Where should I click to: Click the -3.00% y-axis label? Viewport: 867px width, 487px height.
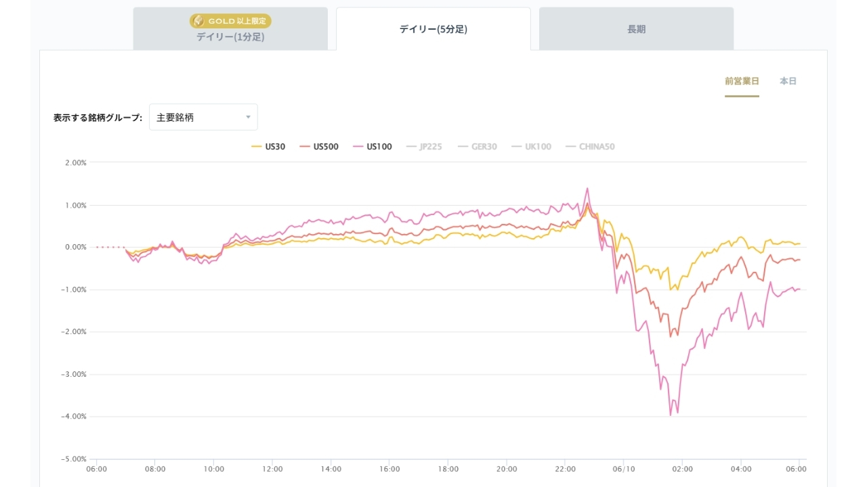pos(74,375)
